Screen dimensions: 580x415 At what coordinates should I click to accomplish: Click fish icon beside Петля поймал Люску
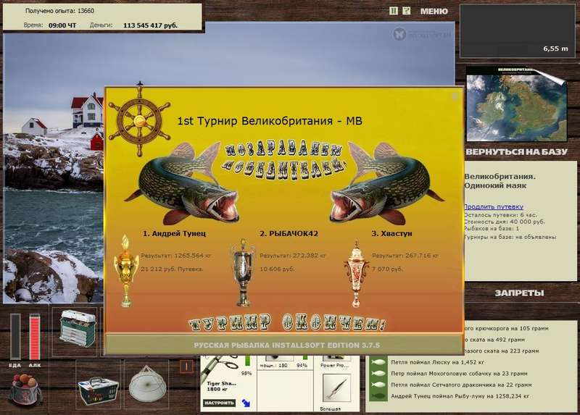coord(378,363)
